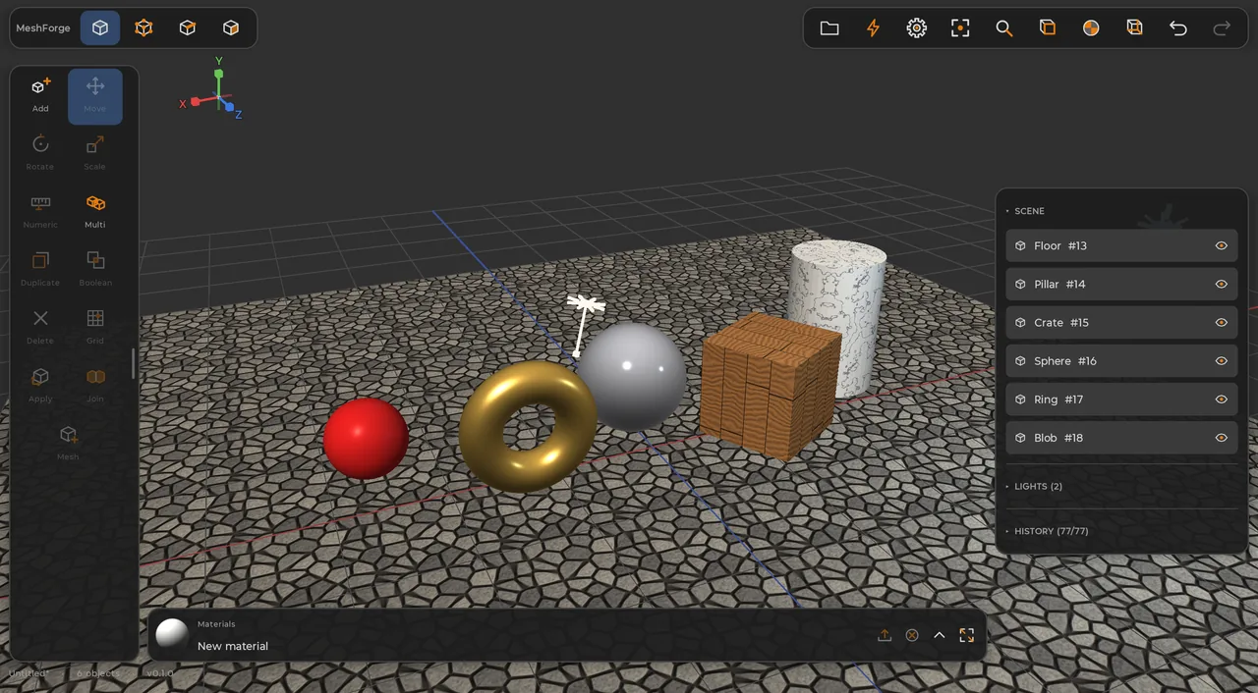Open the Numeric input tool
The width and height of the screenshot is (1258, 693).
pos(40,212)
